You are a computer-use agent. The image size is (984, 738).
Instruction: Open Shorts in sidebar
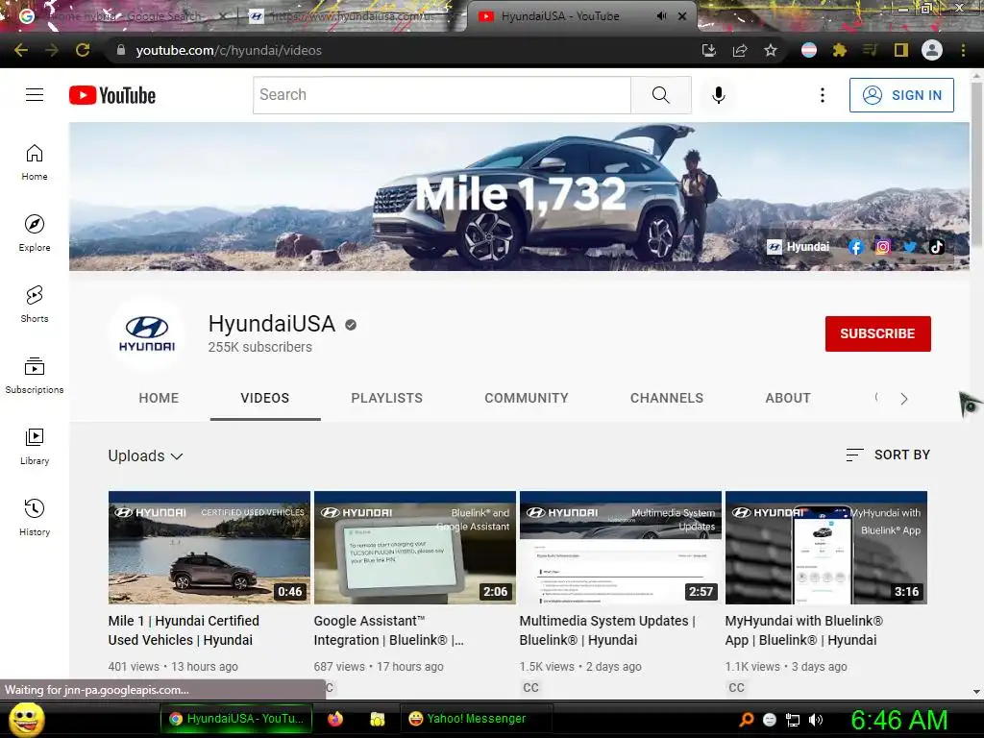(x=35, y=304)
